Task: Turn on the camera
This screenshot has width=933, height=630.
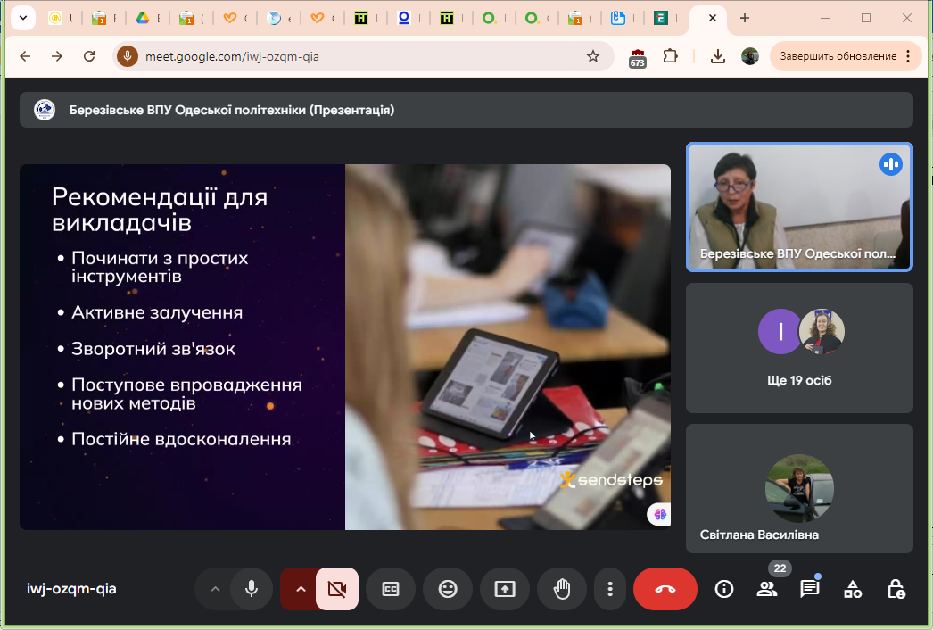Action: coord(337,589)
